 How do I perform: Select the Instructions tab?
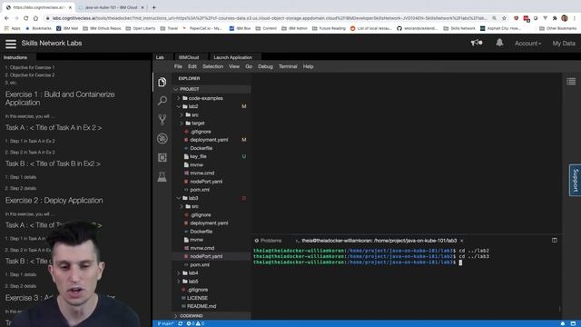tap(15, 57)
